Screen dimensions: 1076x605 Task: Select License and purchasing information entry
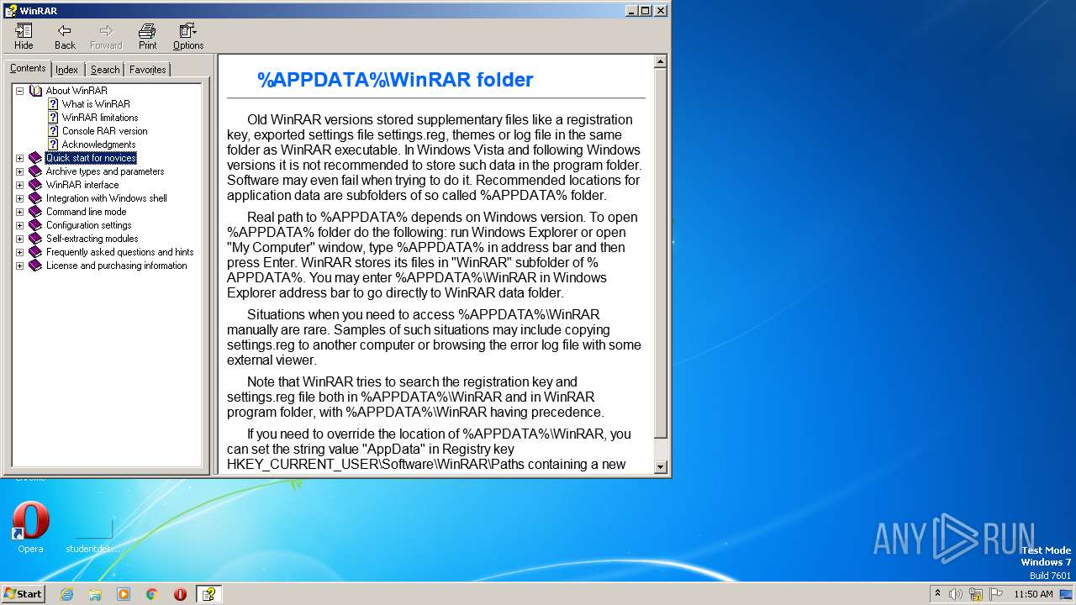[116, 266]
